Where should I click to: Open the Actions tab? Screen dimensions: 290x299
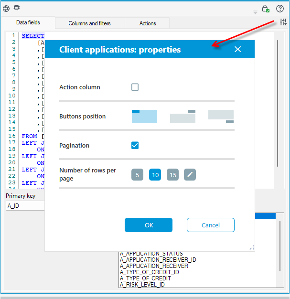tap(148, 23)
